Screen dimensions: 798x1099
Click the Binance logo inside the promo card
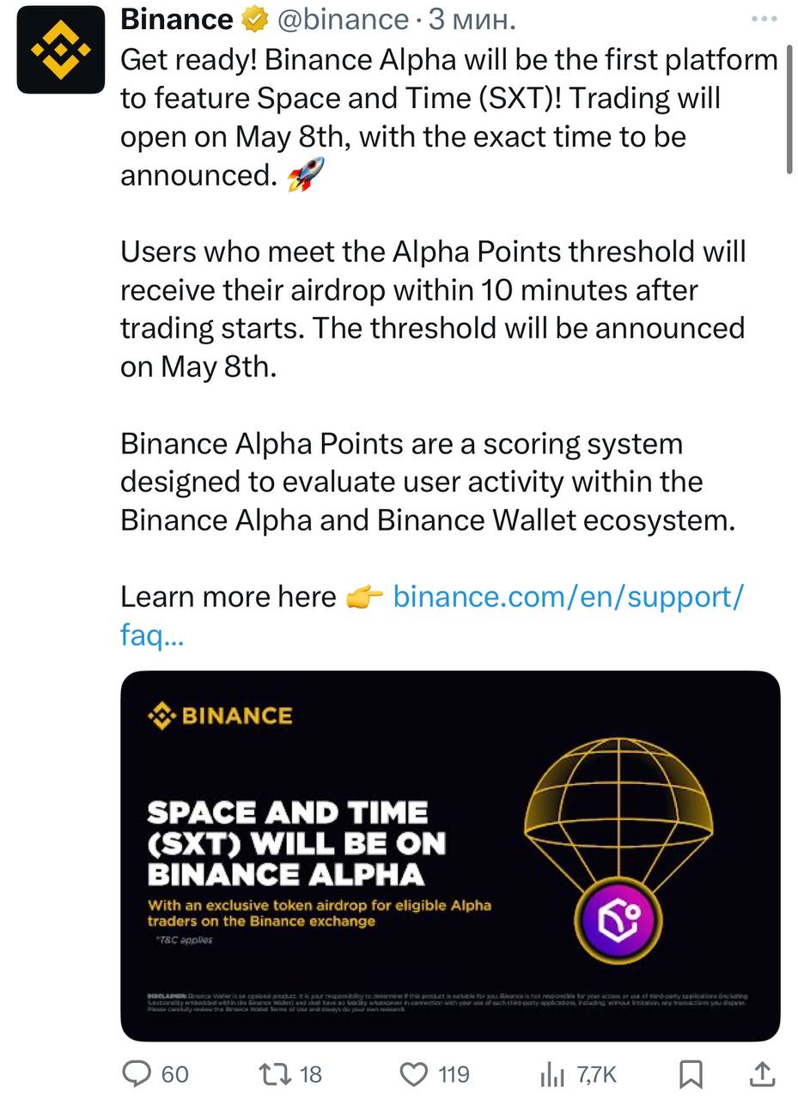point(221,715)
